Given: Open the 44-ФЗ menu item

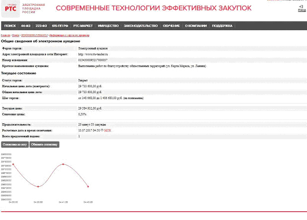Looking at the screenshot, I should [x=26, y=26].
